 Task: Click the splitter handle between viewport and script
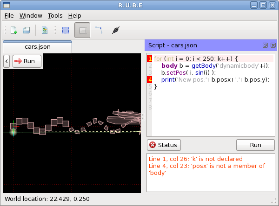tap(143, 116)
